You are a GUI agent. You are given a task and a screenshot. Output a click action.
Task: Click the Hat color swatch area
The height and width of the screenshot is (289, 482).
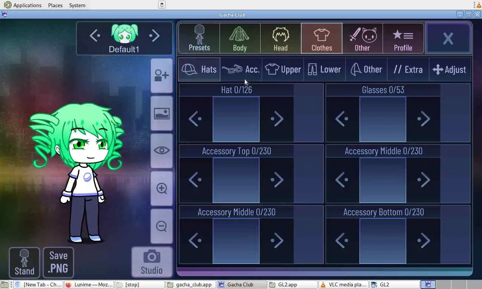308,113
